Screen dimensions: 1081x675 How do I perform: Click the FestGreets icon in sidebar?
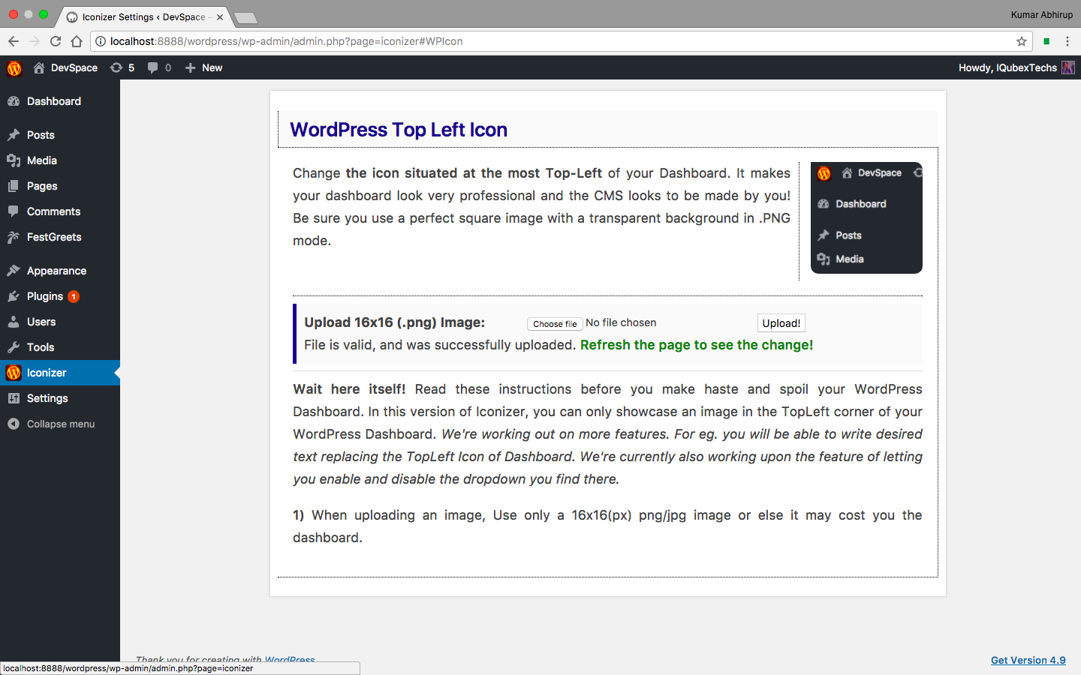click(x=14, y=237)
